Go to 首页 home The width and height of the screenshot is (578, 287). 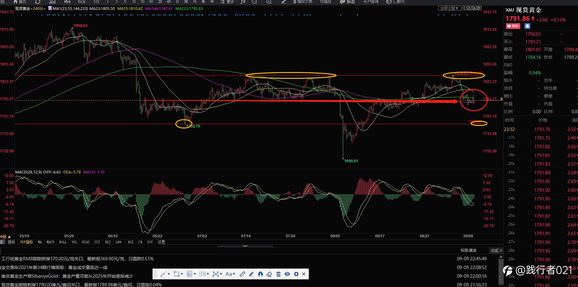pyautogui.click(x=20, y=2)
